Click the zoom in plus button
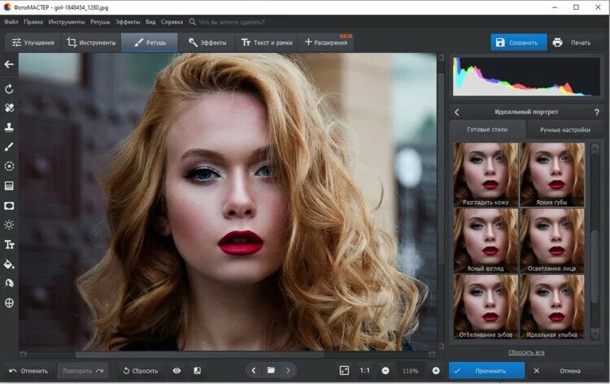Screen dimensions: 610x384 pyautogui.click(x=436, y=371)
